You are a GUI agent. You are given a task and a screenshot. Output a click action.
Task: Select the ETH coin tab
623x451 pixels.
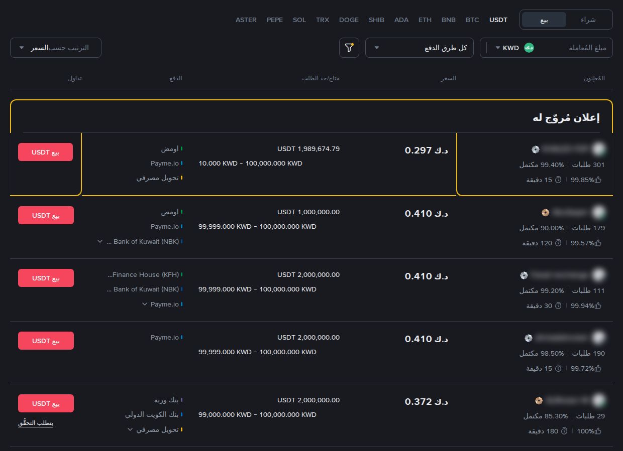click(425, 20)
